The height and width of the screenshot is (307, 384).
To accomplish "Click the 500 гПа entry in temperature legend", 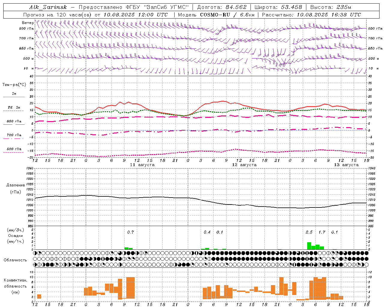I will [x=14, y=149].
